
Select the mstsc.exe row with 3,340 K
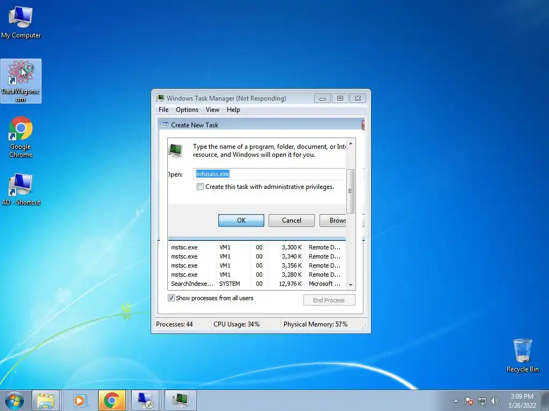click(x=257, y=256)
